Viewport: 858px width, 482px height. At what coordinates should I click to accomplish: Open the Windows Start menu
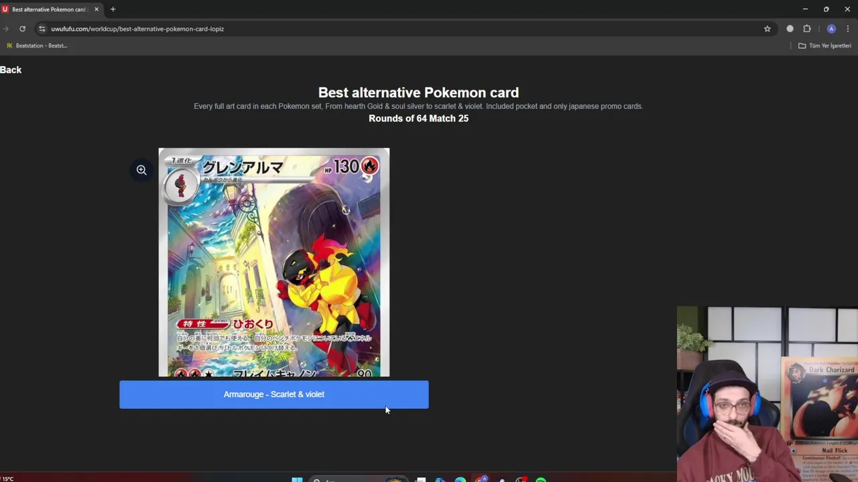297,479
